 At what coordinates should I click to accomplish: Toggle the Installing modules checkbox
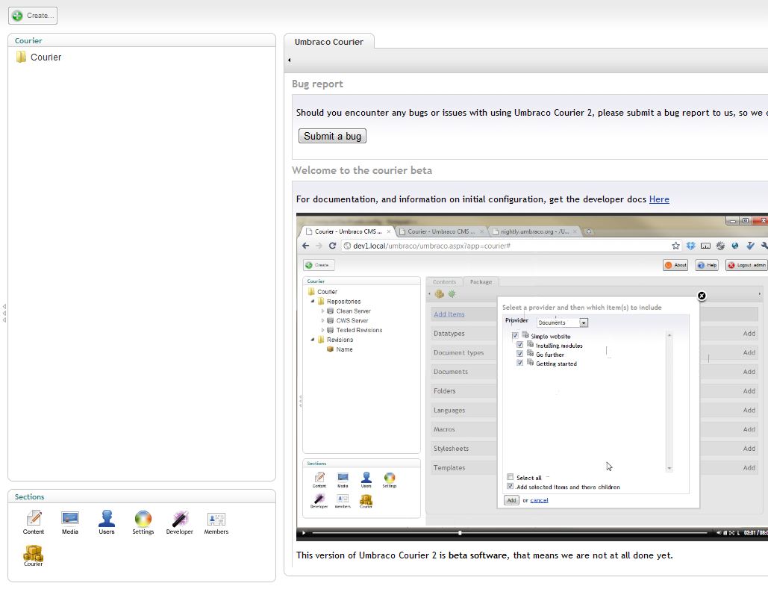(519, 345)
